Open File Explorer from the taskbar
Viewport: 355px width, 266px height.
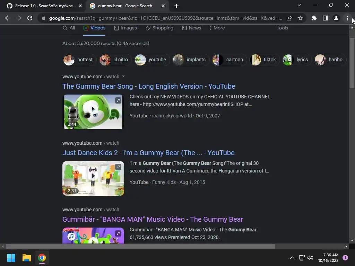pyautogui.click(x=26, y=258)
